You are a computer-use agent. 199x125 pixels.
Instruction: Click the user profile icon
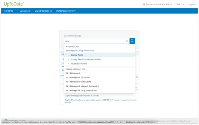(144, 4)
